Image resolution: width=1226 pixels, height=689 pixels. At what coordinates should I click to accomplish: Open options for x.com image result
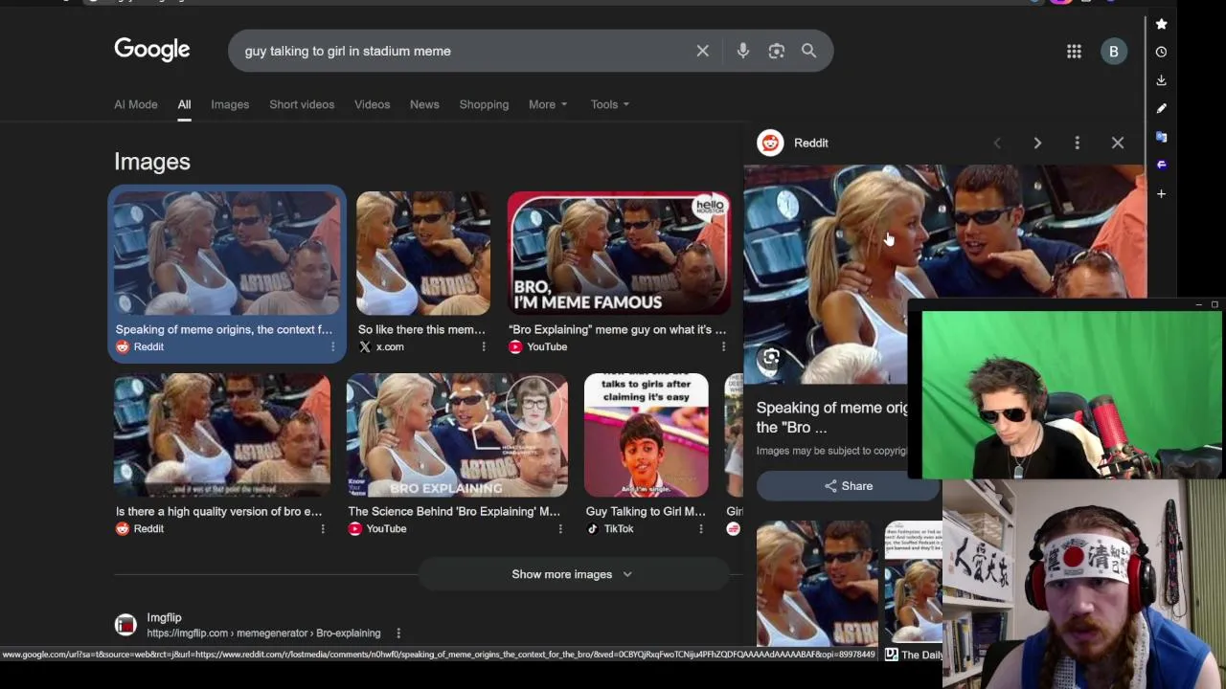484,346
